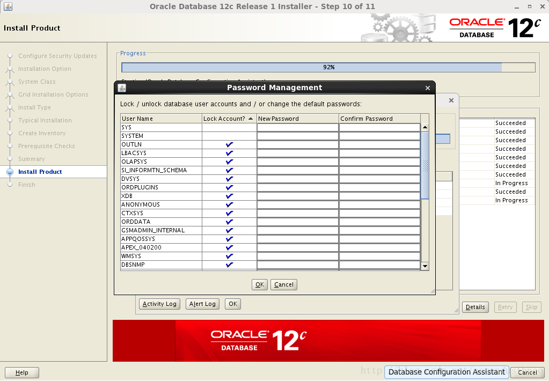This screenshot has height=381, width=549.
Task: Select Summary step in sidebar
Action: [32, 159]
